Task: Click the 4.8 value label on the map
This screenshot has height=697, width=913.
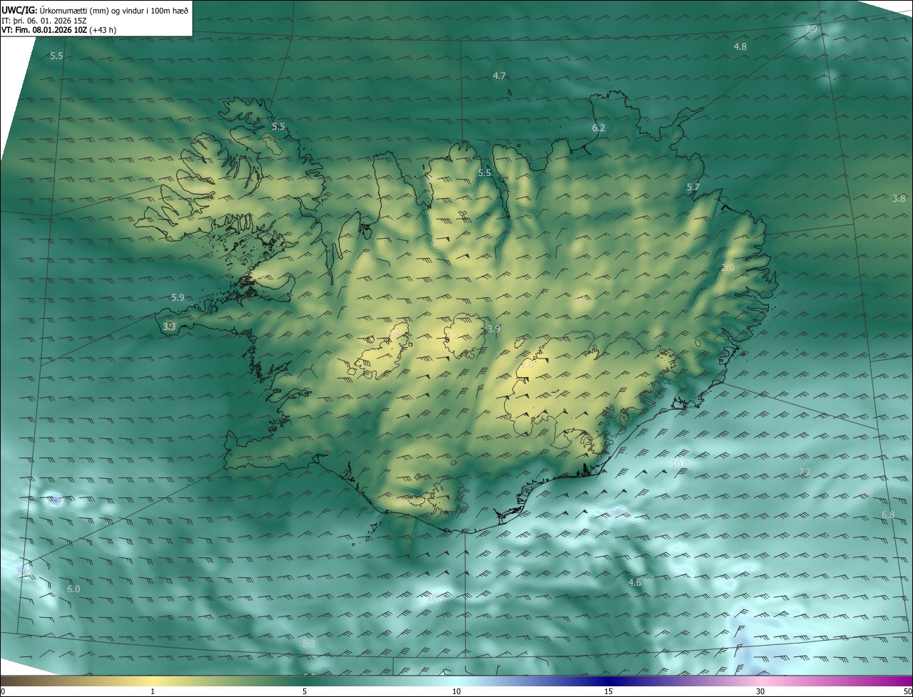Action: [x=740, y=46]
